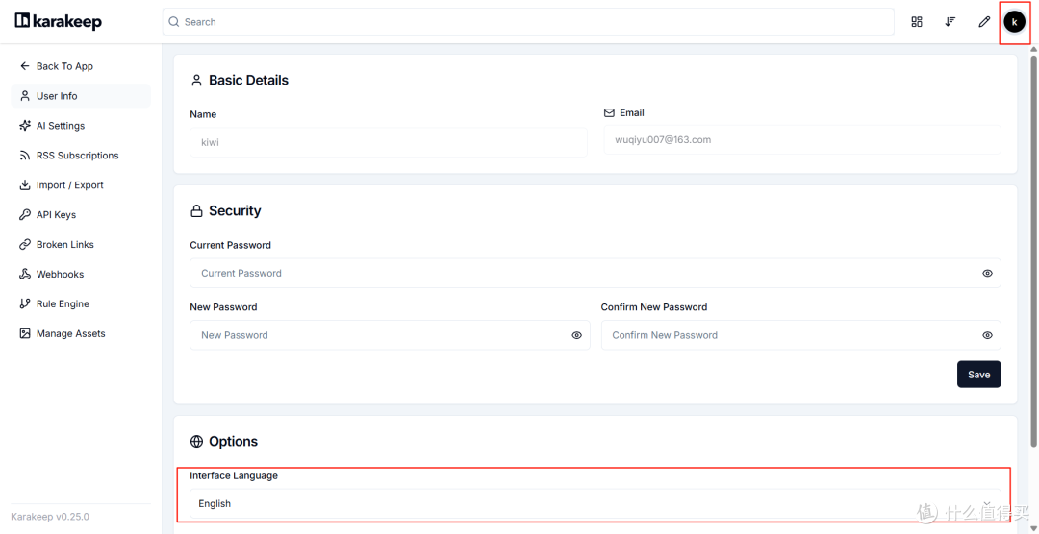The width and height of the screenshot is (1039, 534).
Task: Open RSS Subscriptions settings page
Action: [77, 156]
